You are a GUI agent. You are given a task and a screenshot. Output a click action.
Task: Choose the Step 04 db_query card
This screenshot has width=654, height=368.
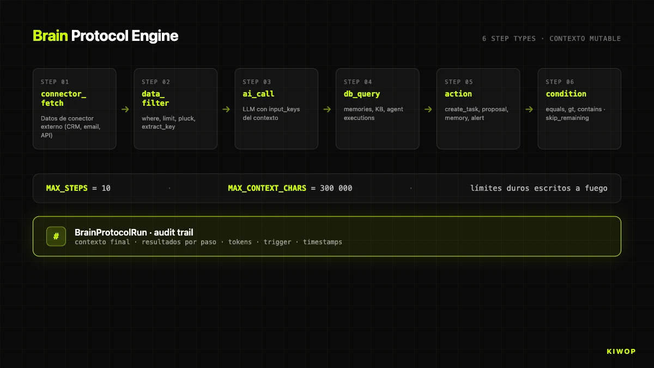[377, 108]
